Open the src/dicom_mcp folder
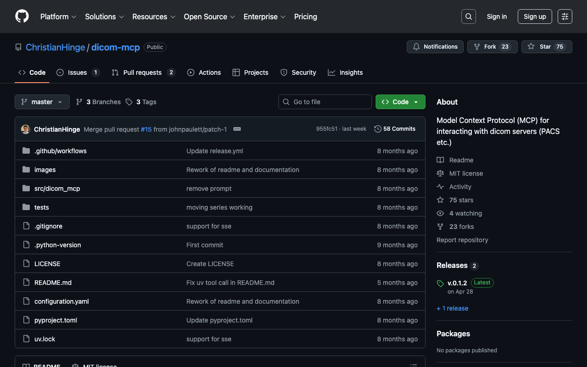Screen dimensions: 587x367 pos(57,189)
